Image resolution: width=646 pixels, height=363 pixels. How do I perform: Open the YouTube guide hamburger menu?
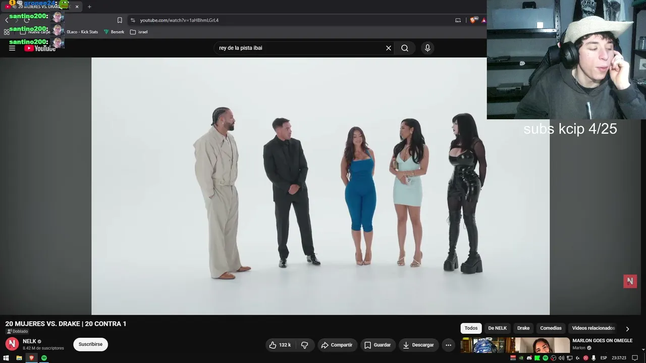point(12,48)
